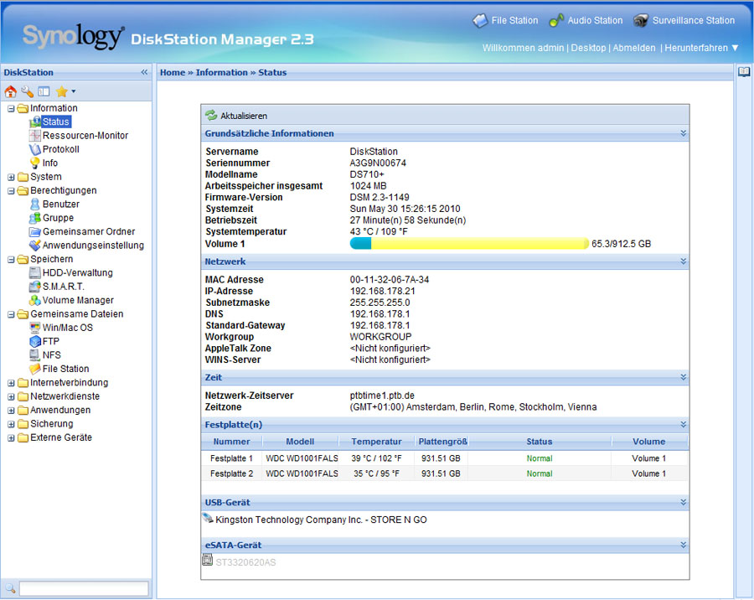Sort by the Temperatur column header
The height and width of the screenshot is (600, 754).
[x=376, y=442]
